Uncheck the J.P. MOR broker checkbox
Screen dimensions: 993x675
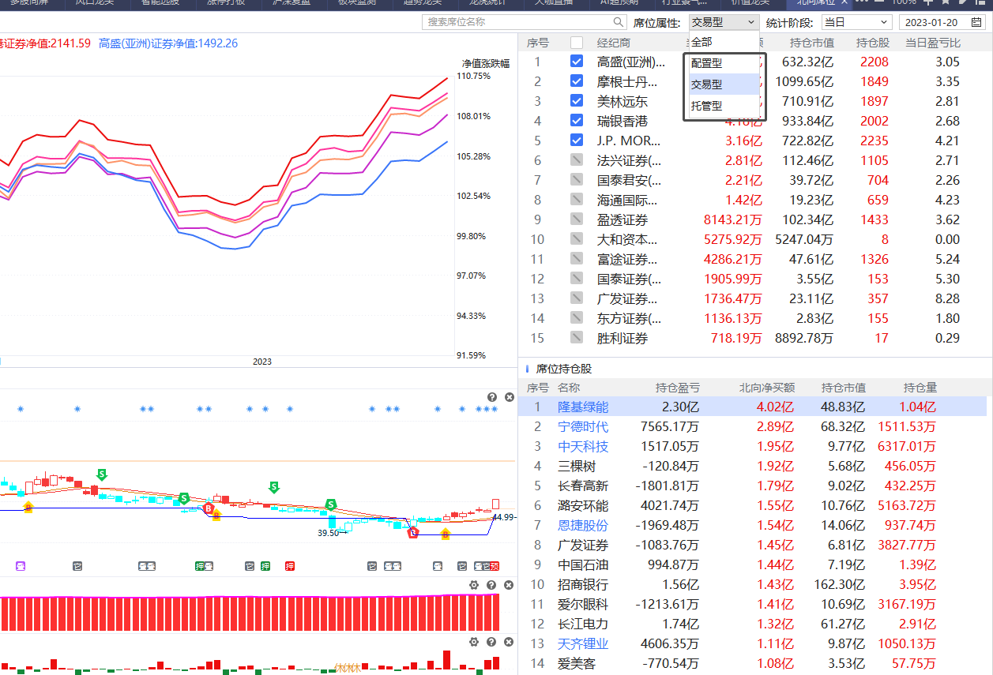577,141
